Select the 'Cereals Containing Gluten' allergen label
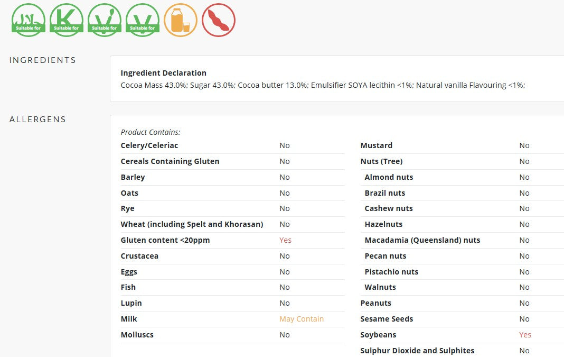Image resolution: width=564 pixels, height=357 pixels. click(170, 161)
